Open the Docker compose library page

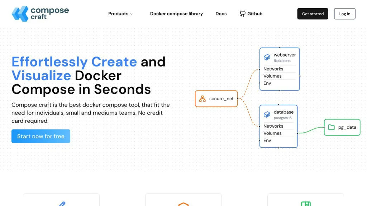tap(176, 14)
